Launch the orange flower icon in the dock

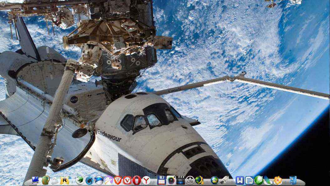278,181
